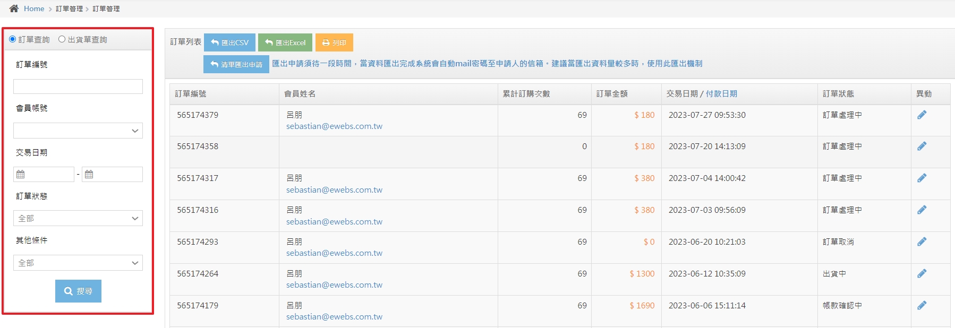Viewport: 955px width, 328px height.
Task: Open email link for order 565174316
Action: [x=334, y=222]
